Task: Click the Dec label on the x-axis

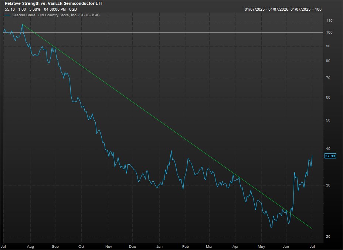Action: [x=132, y=247]
